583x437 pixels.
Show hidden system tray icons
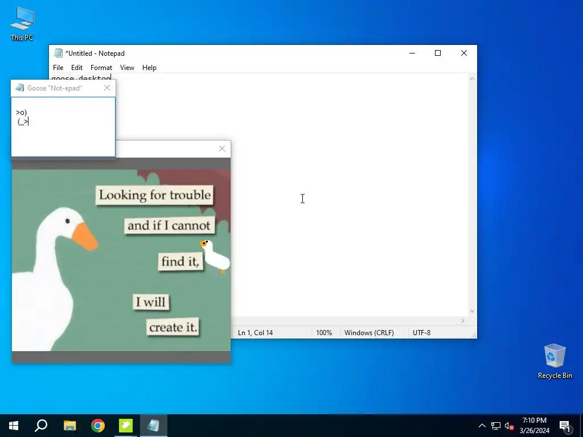tap(482, 426)
